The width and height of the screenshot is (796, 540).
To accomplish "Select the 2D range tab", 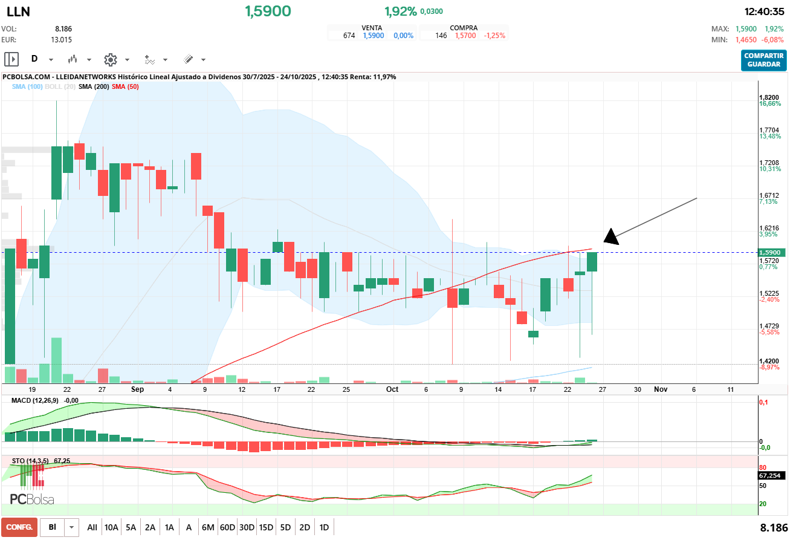I will pos(305,527).
